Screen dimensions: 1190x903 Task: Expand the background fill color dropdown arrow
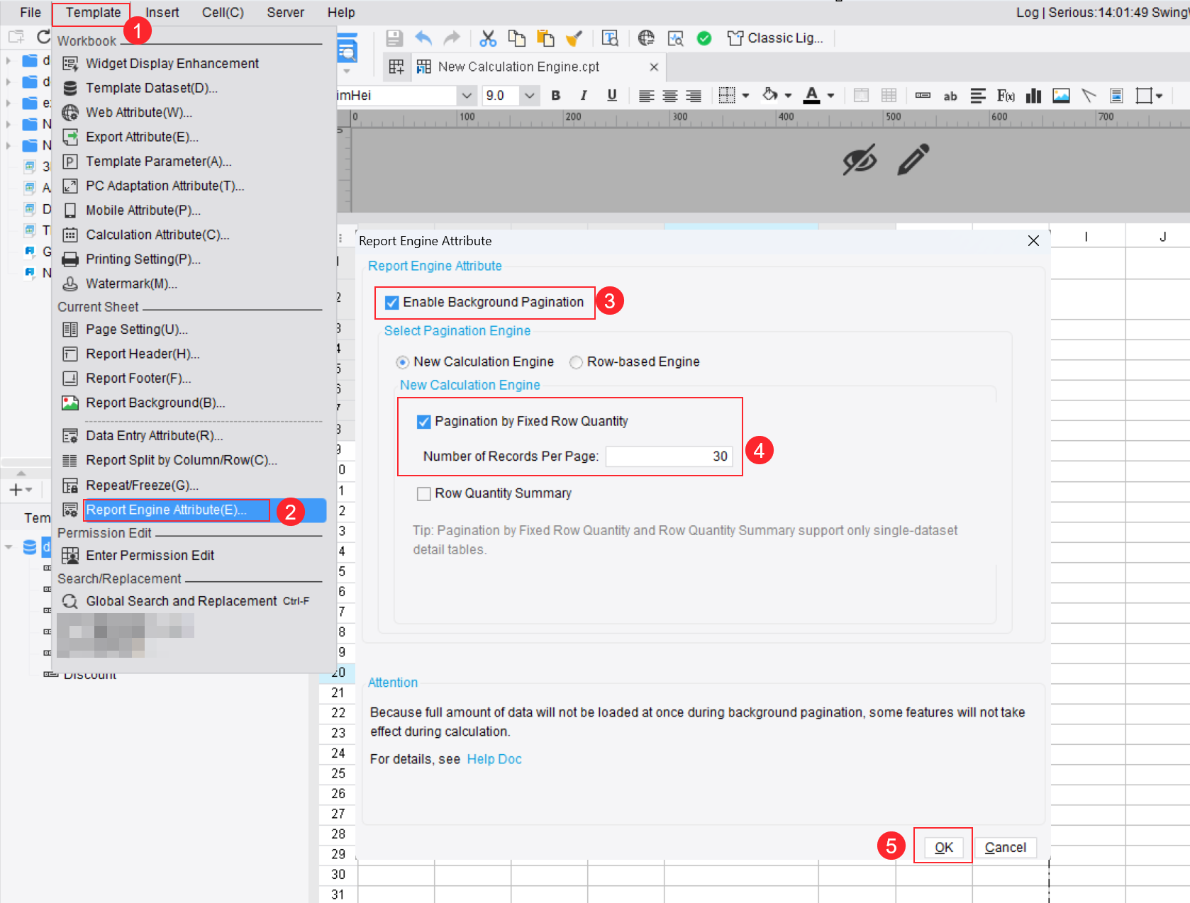click(788, 96)
